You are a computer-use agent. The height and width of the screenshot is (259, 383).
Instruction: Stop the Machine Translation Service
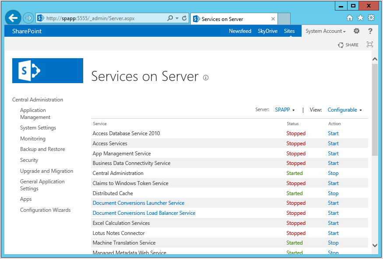click(x=333, y=243)
